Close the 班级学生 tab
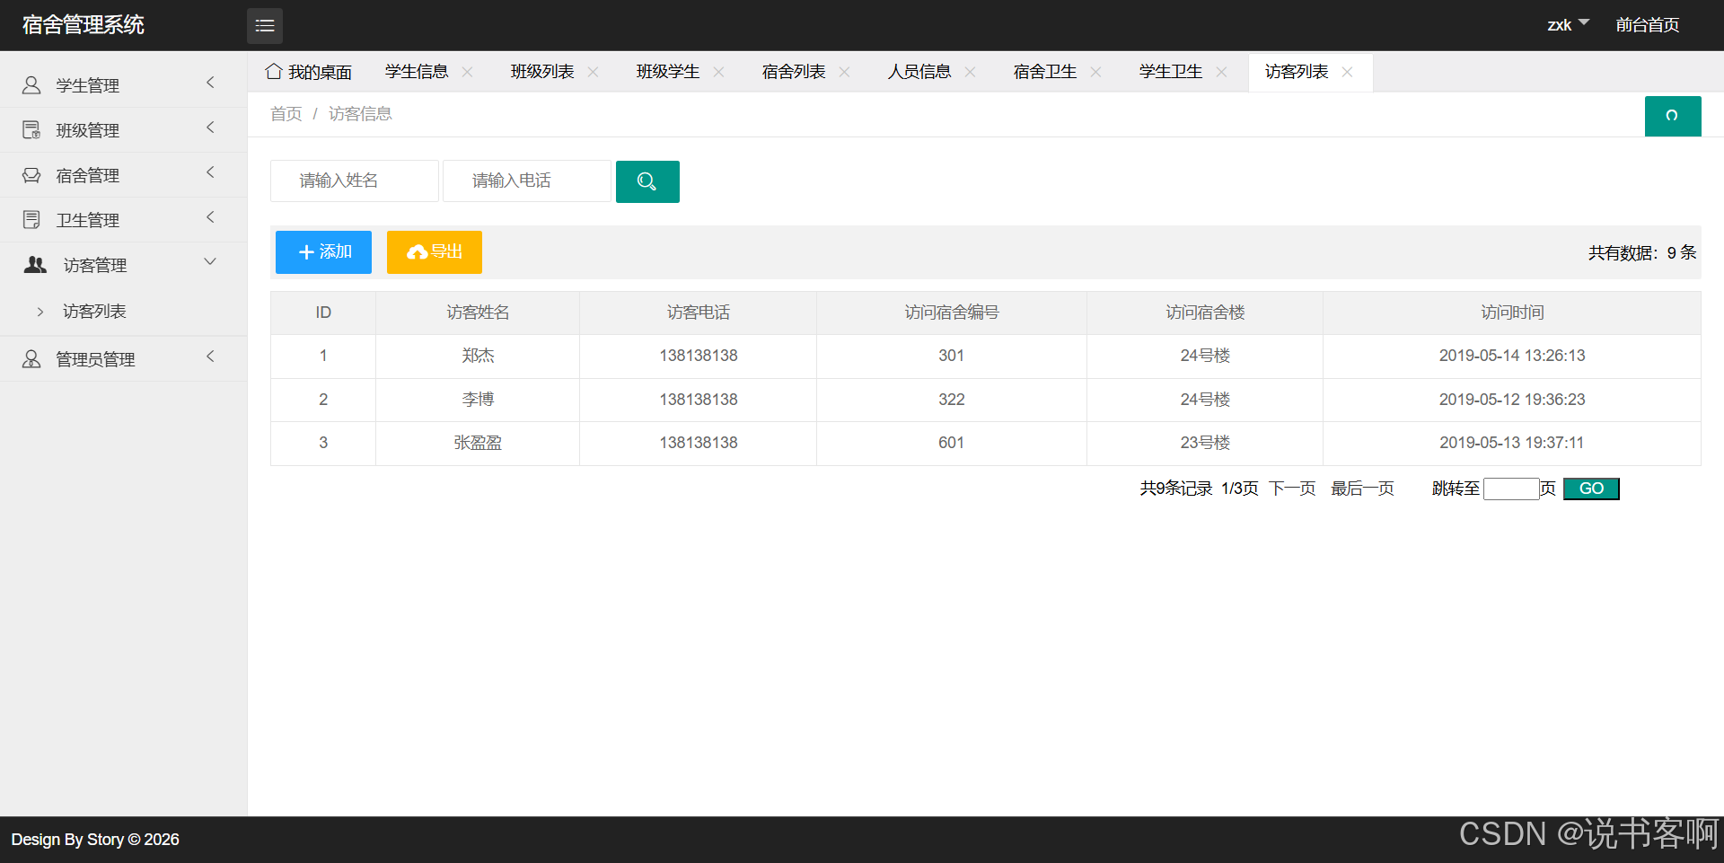Screen dimensions: 1724x863 point(718,72)
